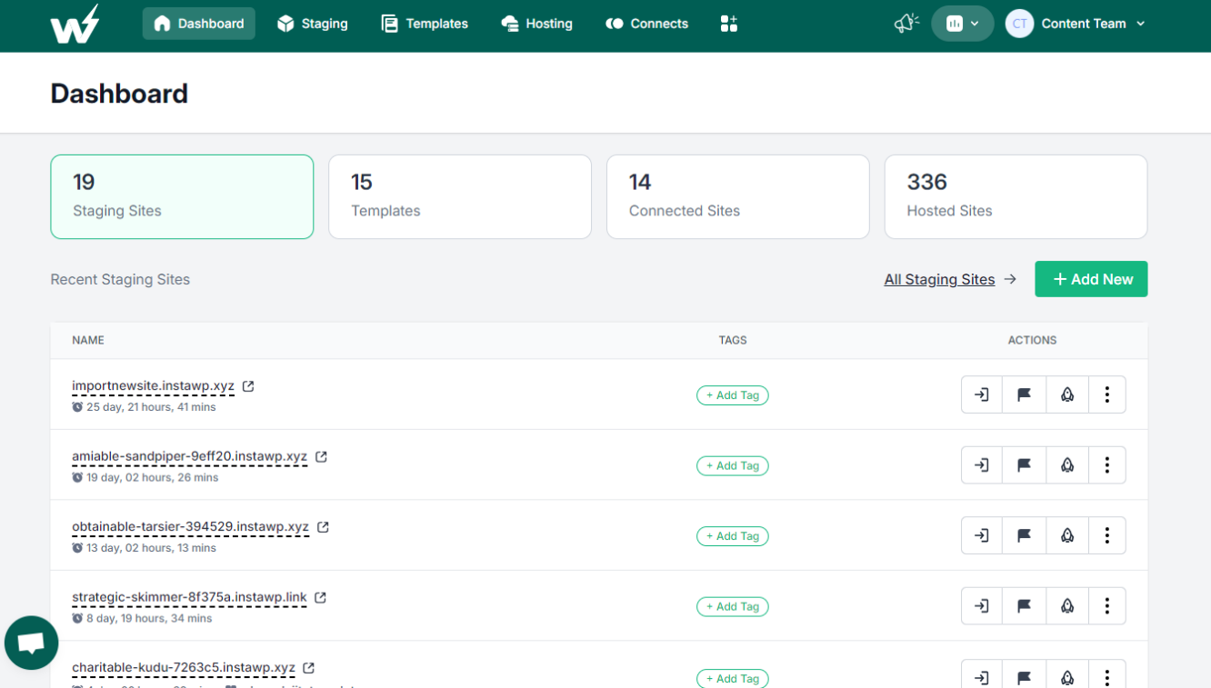Click rocket icon for obtainable-tarsier
Screen dimensions: 1211x688
point(1067,535)
